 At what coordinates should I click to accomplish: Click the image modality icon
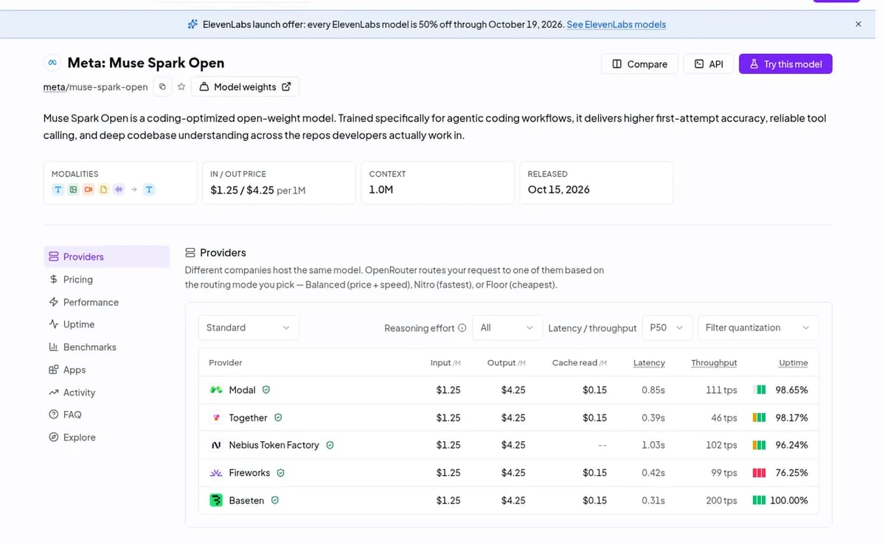[x=73, y=190]
